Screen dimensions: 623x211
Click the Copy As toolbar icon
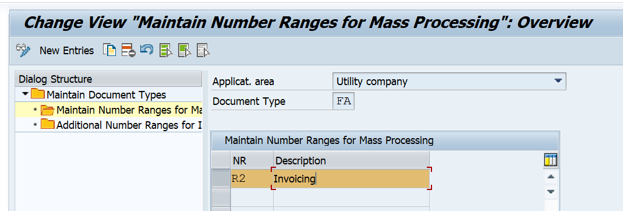pyautogui.click(x=109, y=50)
